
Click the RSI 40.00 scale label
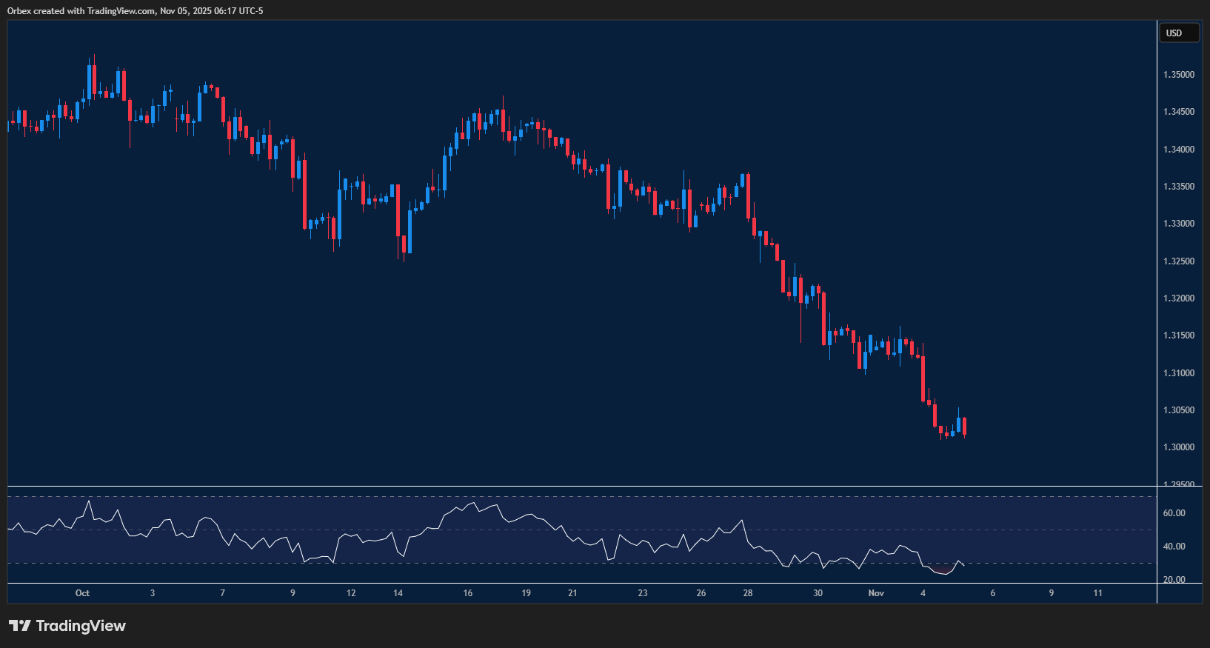[x=1174, y=547]
